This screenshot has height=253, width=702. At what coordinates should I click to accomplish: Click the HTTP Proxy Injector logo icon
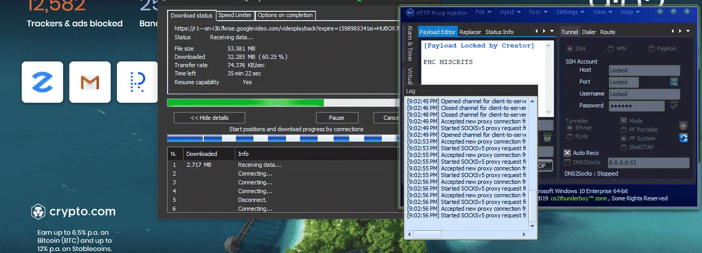pyautogui.click(x=410, y=12)
